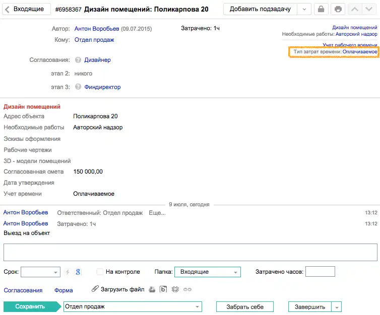Open Антон Воробьев in Затрачено comment row
Viewport: 380px width, 315px height.
[x=26, y=223]
